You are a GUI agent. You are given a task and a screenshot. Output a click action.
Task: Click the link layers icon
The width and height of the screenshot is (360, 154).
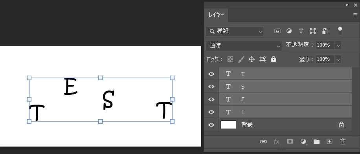[263, 141]
